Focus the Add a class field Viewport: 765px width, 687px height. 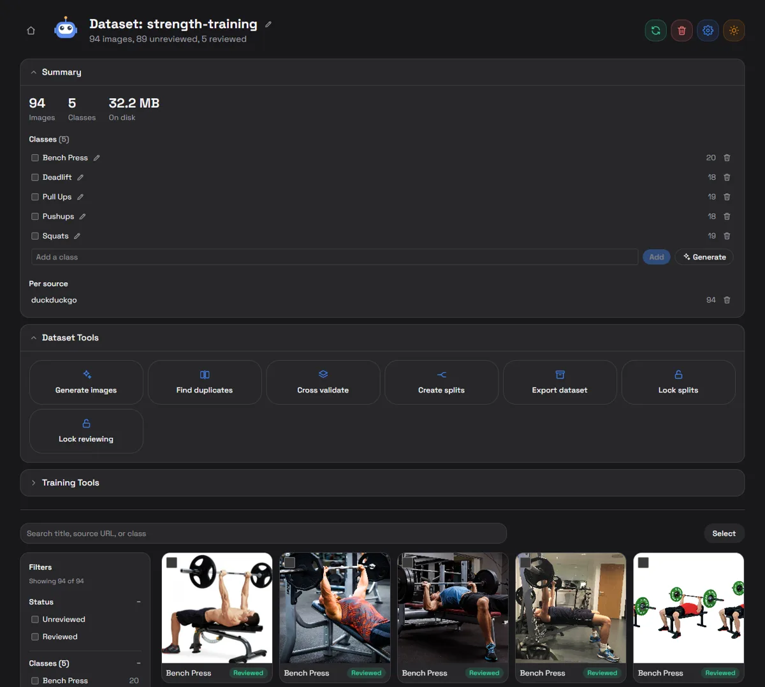335,257
